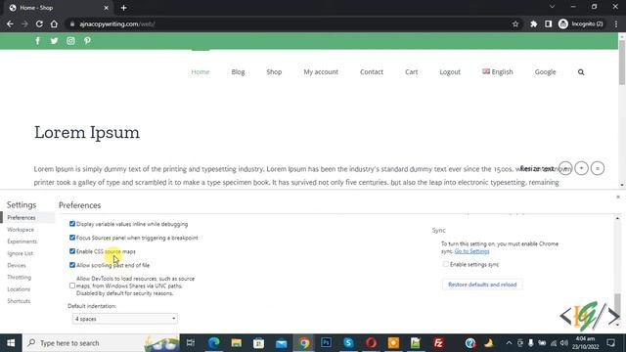Open FileZilla from the taskbar
This screenshot has width=626, height=352.
[x=438, y=343]
